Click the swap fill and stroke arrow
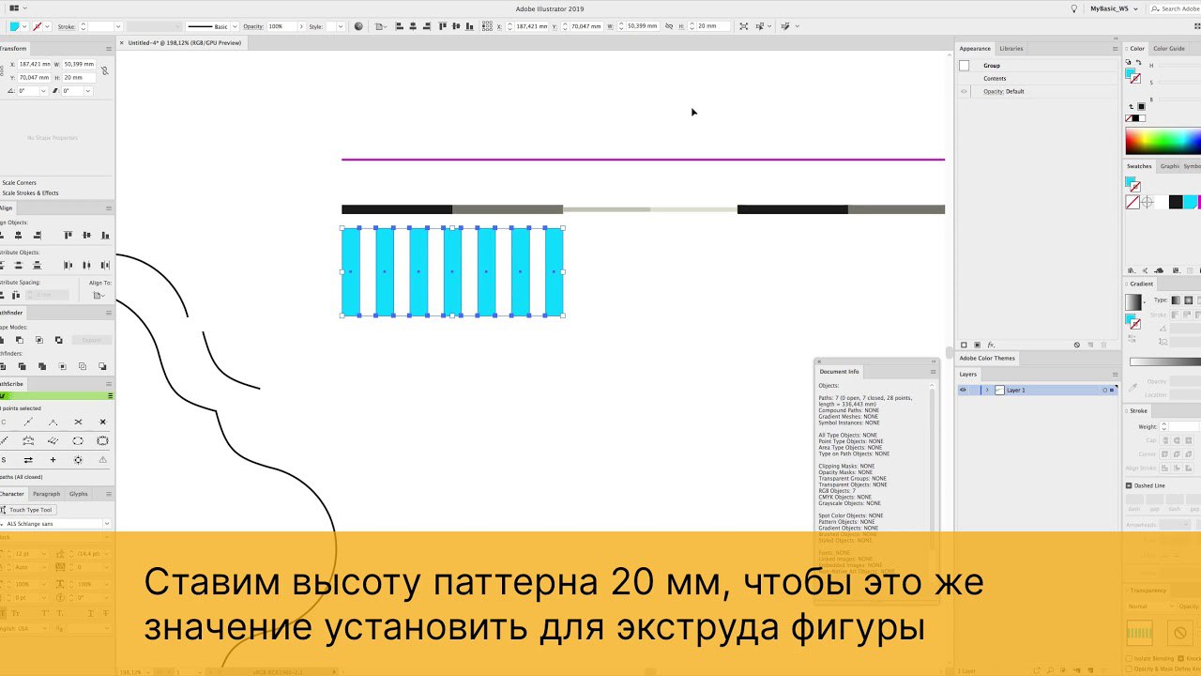The height and width of the screenshot is (676, 1201). click(x=1139, y=62)
